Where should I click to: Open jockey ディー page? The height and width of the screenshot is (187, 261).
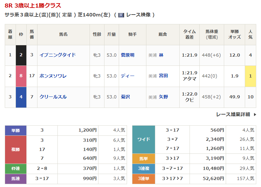(x=128, y=76)
